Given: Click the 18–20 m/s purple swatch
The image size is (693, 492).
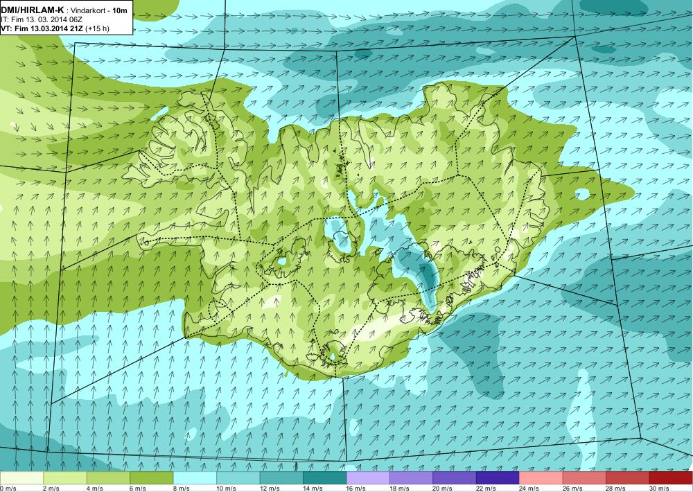Looking at the screenshot, I should [412, 478].
